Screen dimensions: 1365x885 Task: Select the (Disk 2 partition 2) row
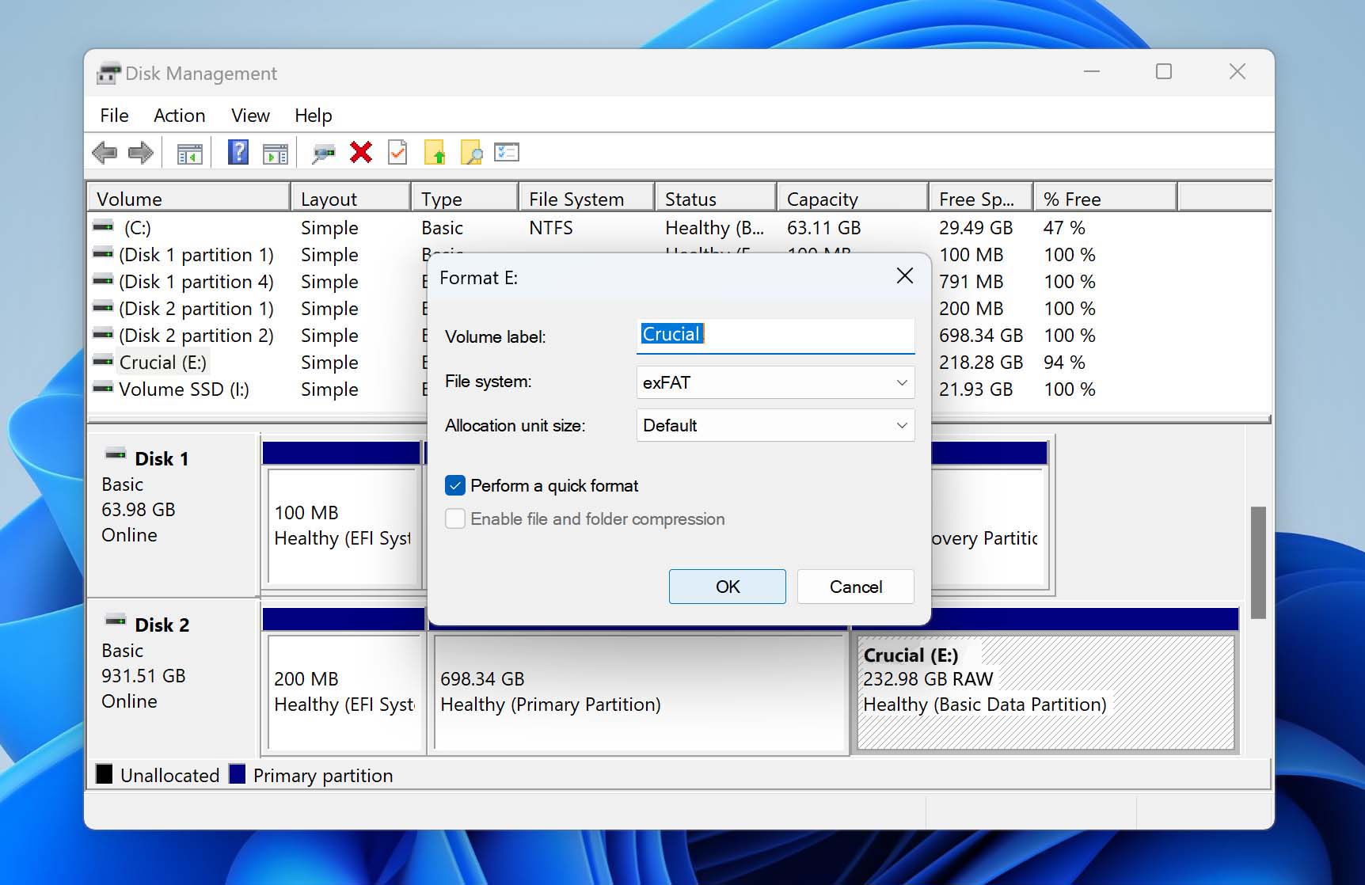point(196,336)
